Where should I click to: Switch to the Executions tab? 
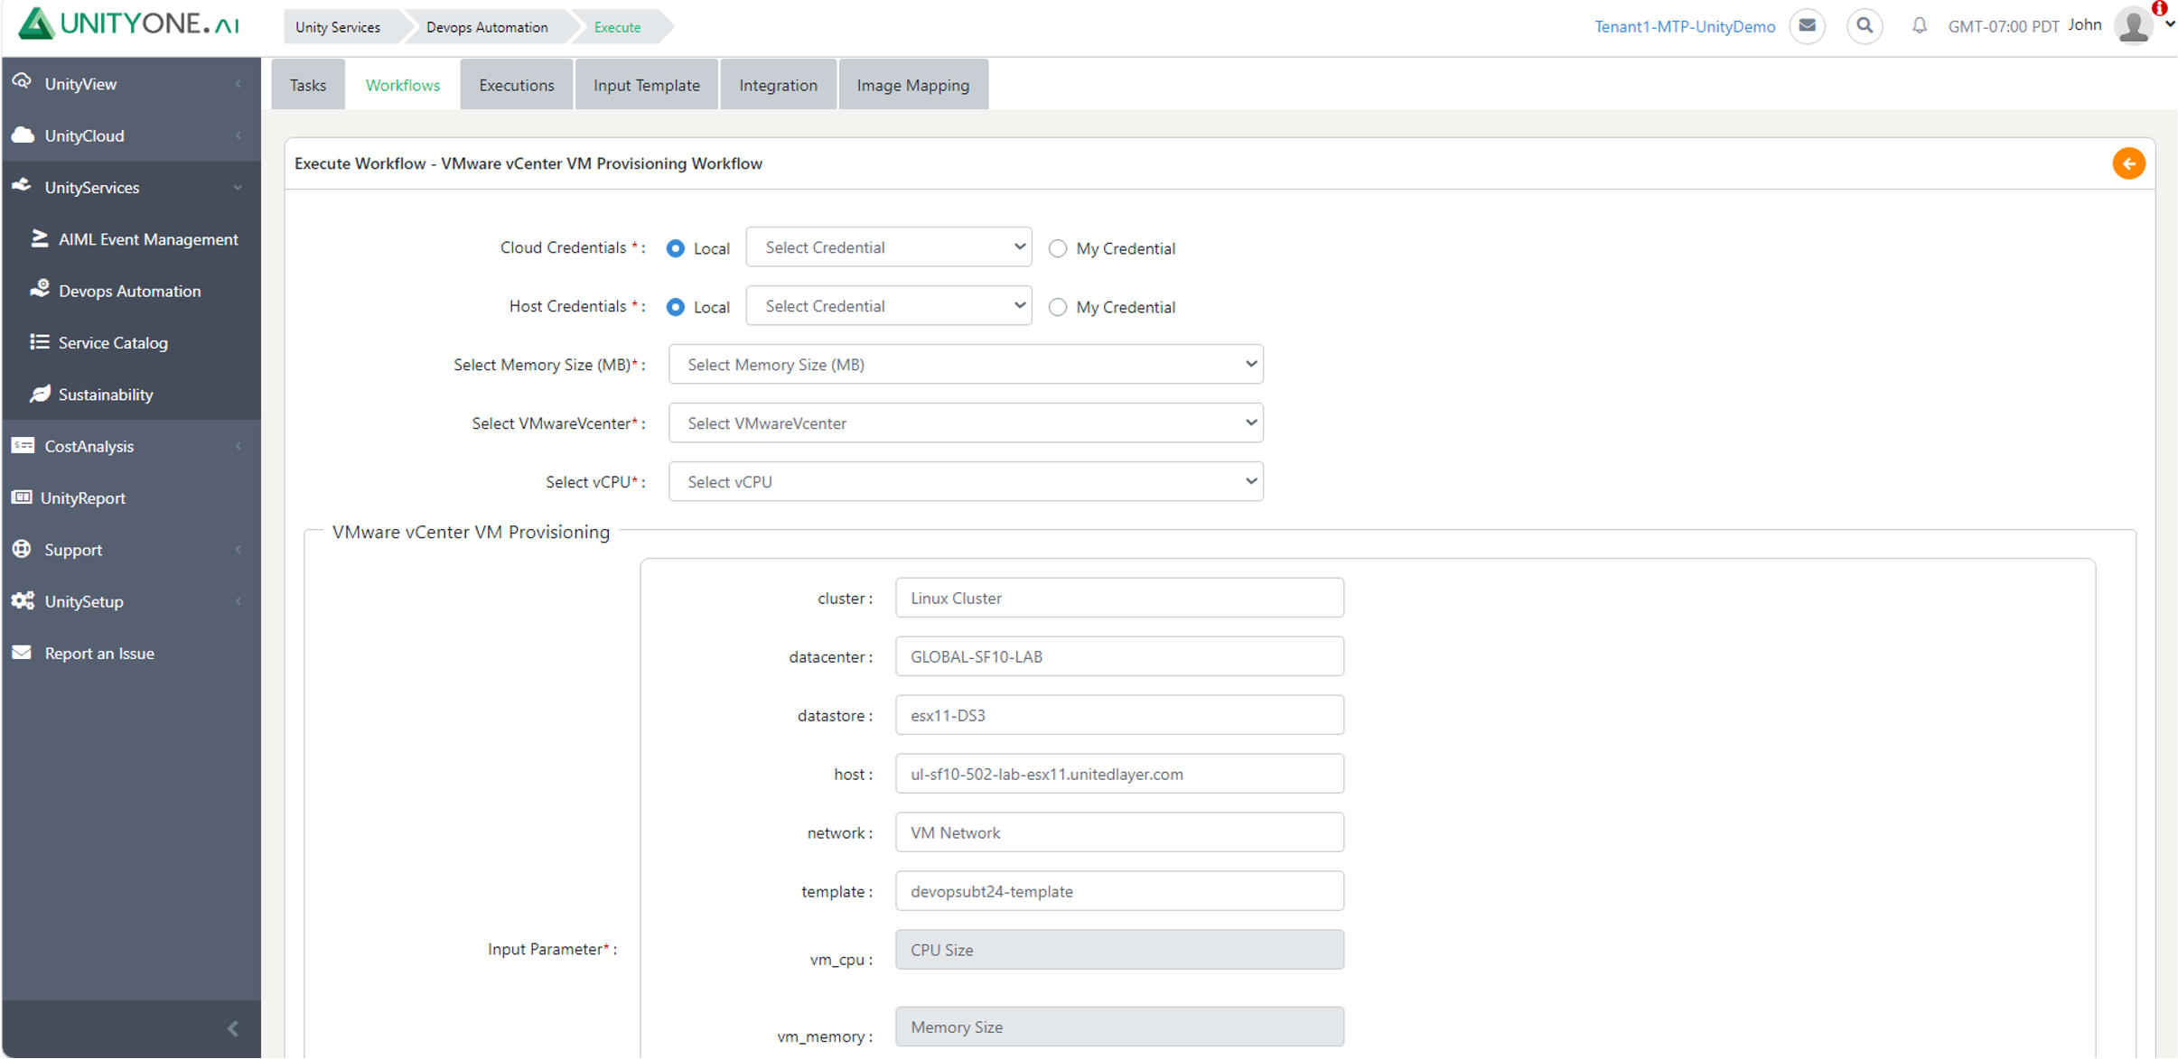[x=517, y=85]
